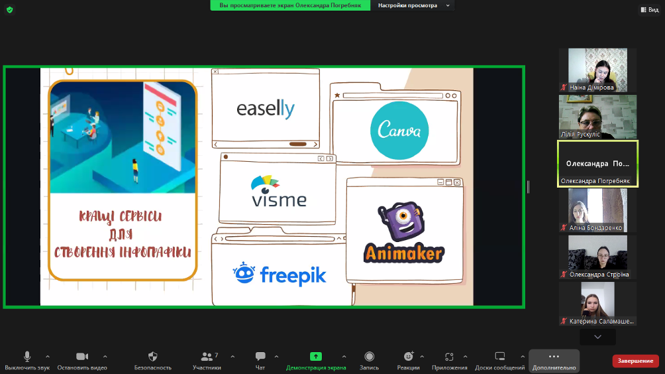This screenshot has width=665, height=374.
Task: Toggle camera with Остановить видео
Action: [x=82, y=357]
